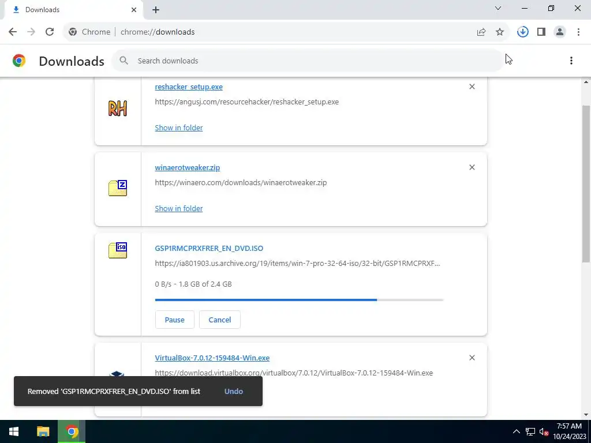Open Chrome side panel

click(x=541, y=32)
